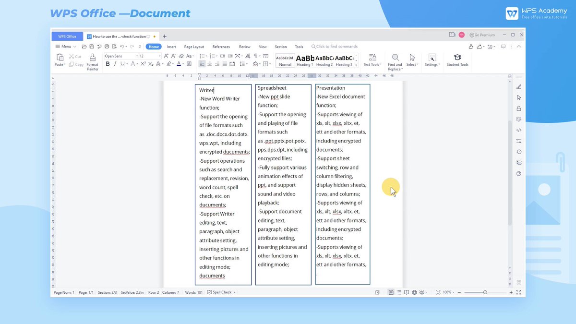
Task: Click the code brackets icon in right sidebar
Action: point(519,130)
